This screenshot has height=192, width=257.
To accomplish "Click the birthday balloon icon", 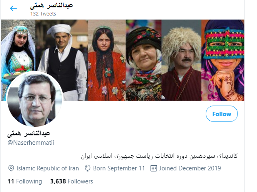I will tap(88, 168).
